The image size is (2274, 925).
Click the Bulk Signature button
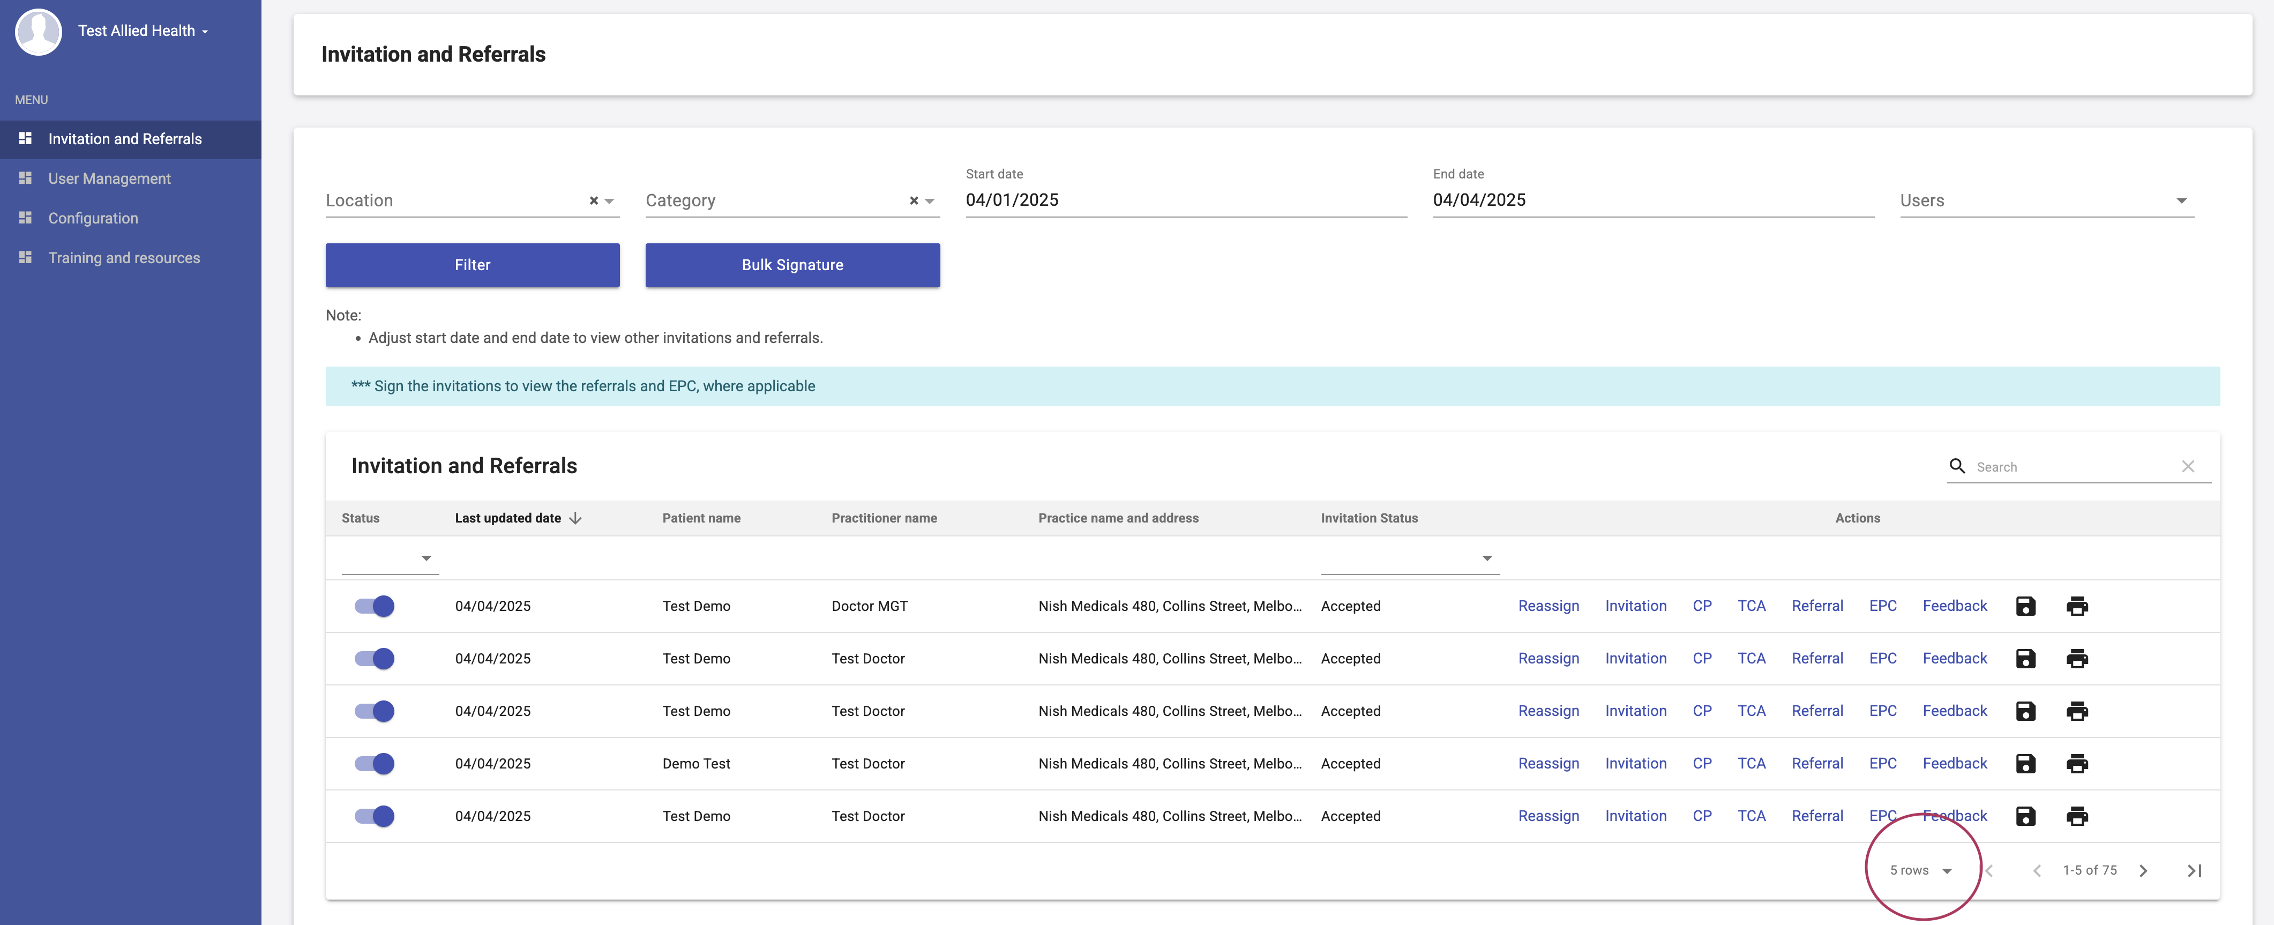(x=792, y=265)
